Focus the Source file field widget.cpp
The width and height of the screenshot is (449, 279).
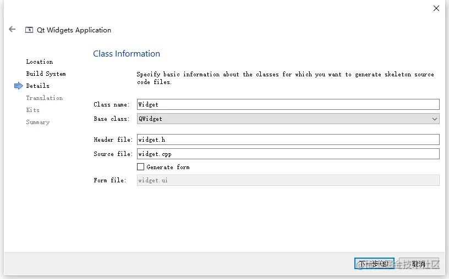[288, 154]
